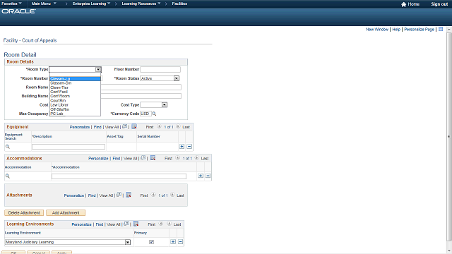Click the vertical page scrollbar

[449, 136]
